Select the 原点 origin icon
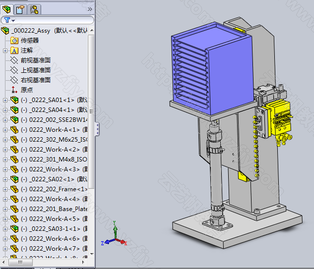The image size is (314, 269). pyautogui.click(x=14, y=90)
